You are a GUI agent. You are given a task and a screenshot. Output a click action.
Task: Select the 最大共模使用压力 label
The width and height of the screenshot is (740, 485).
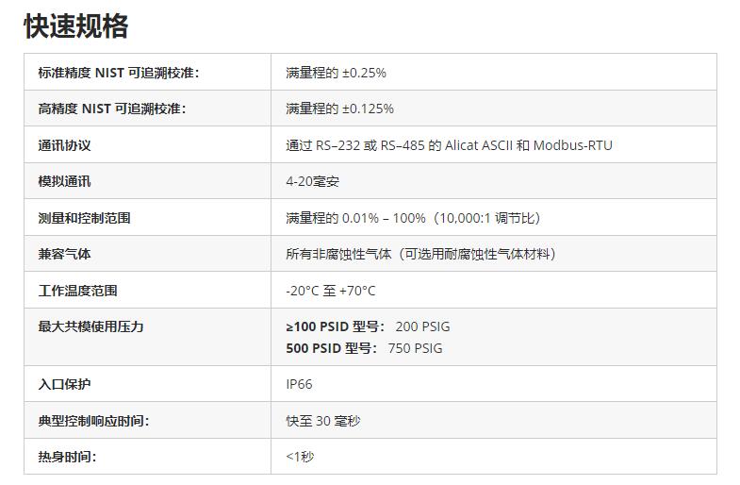(90, 326)
